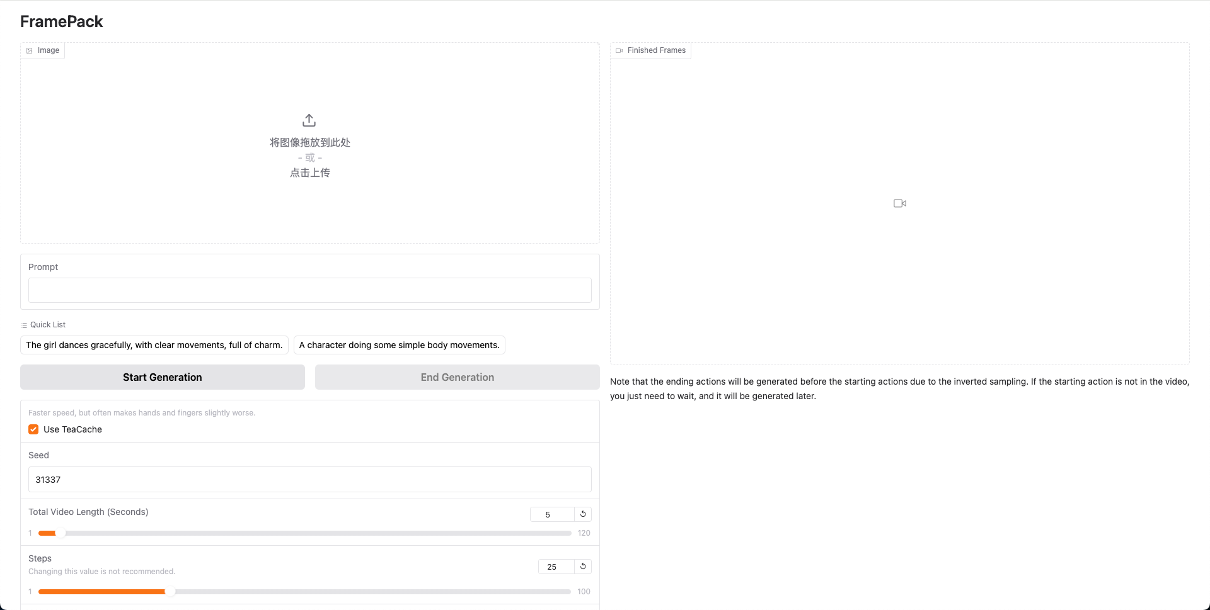Toggle the Use TeaCache checkbox

[x=33, y=429]
